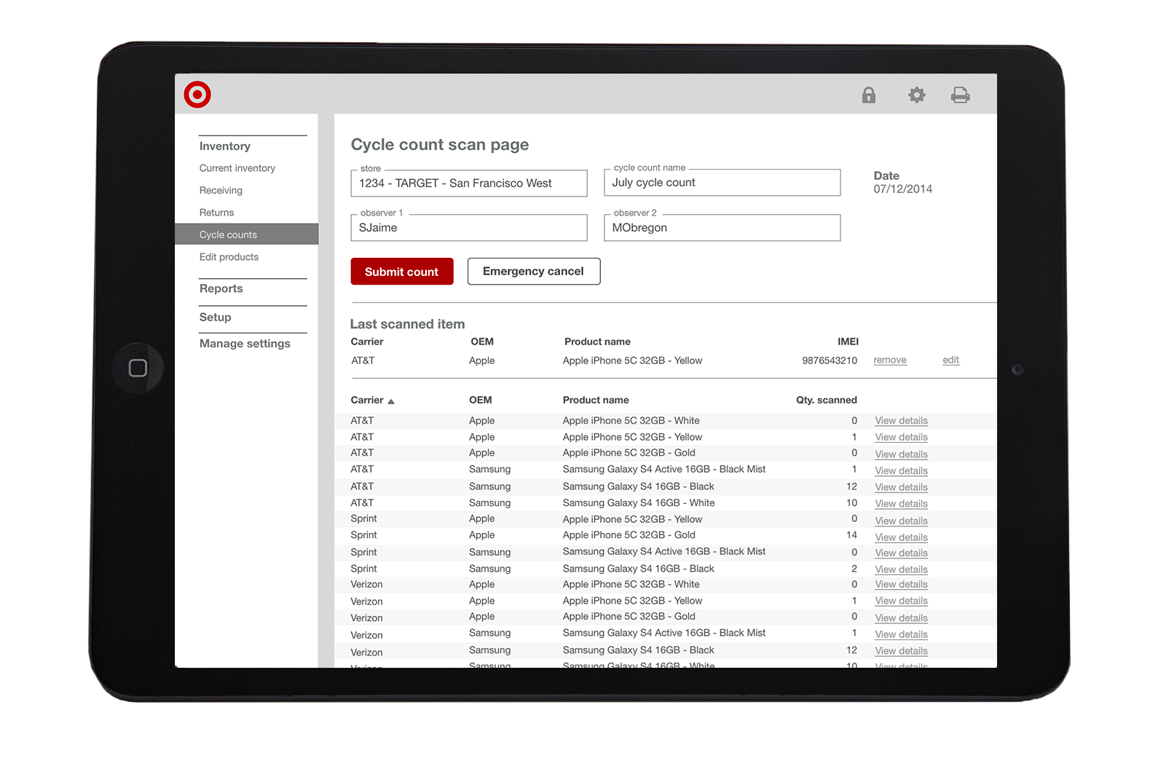Open Setup section
This screenshot has width=1169, height=777.
(215, 317)
